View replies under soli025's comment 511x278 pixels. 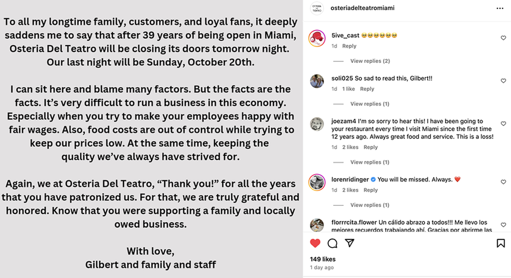[x=369, y=104]
